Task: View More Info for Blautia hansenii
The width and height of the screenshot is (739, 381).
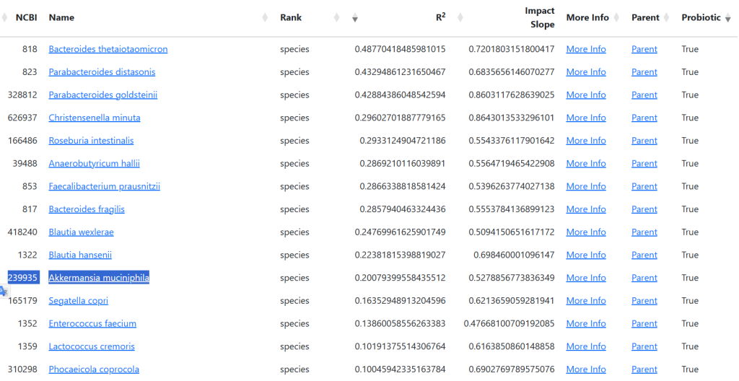Action: point(585,255)
